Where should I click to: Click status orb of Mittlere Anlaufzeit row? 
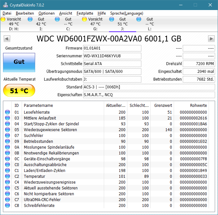[7, 118]
